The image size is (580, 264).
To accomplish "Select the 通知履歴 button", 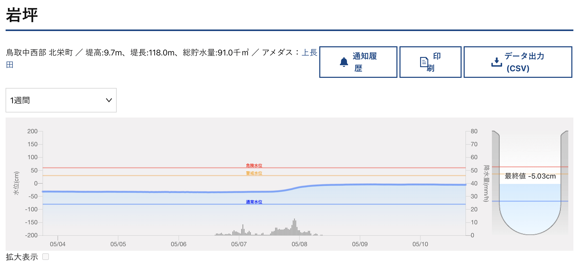I will click(358, 62).
